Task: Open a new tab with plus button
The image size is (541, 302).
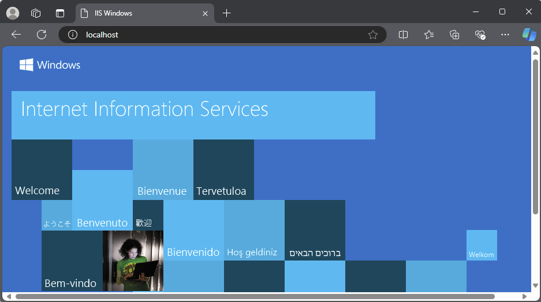Action: [226, 13]
